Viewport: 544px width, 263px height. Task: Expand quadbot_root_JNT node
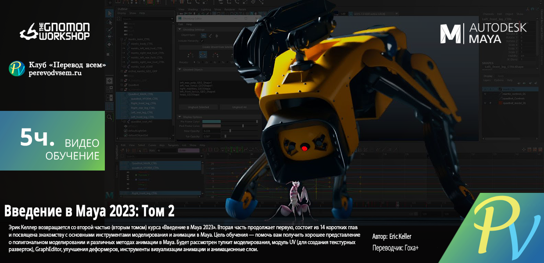(124, 121)
